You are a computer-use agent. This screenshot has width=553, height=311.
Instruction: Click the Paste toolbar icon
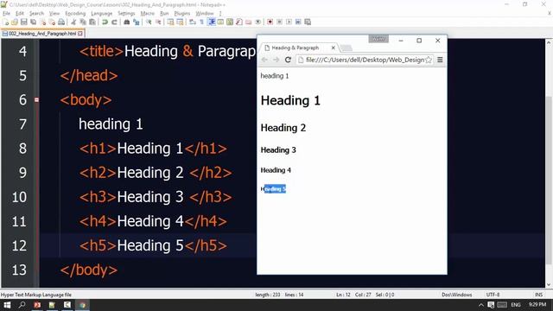(x=92, y=22)
